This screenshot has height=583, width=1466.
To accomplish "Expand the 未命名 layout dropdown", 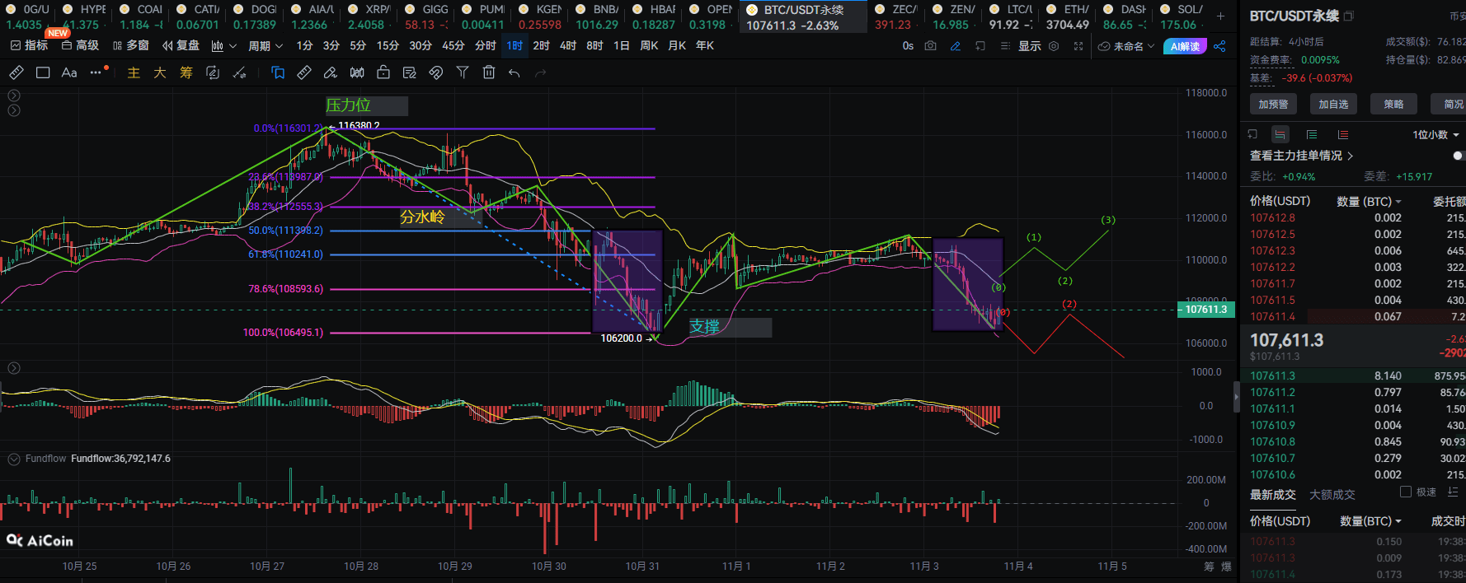I will (1127, 46).
